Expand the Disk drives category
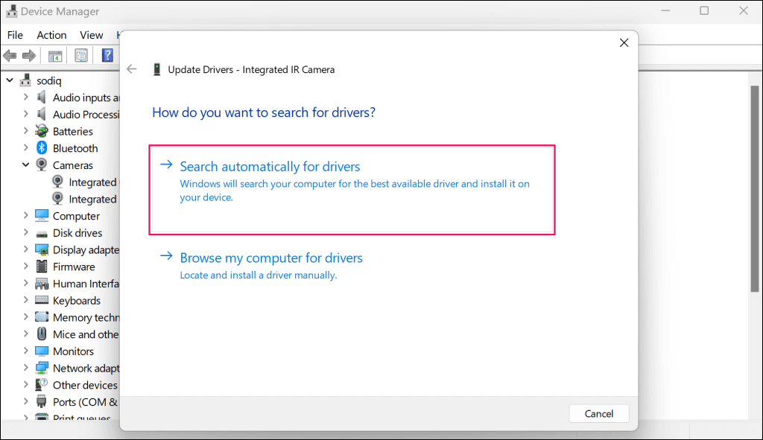Screen dimensions: 763x440 coord(26,233)
